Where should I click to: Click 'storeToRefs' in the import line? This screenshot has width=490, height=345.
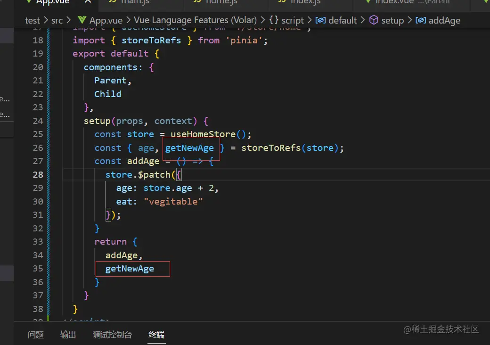[x=151, y=41]
